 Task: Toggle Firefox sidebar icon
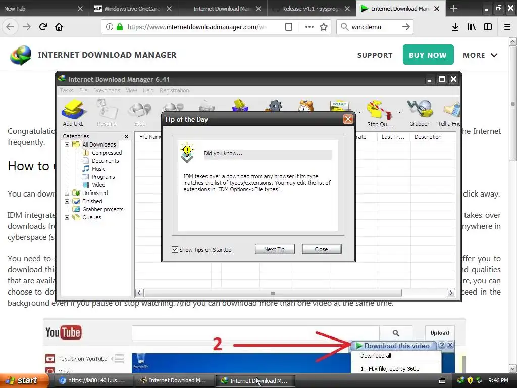[x=488, y=27]
